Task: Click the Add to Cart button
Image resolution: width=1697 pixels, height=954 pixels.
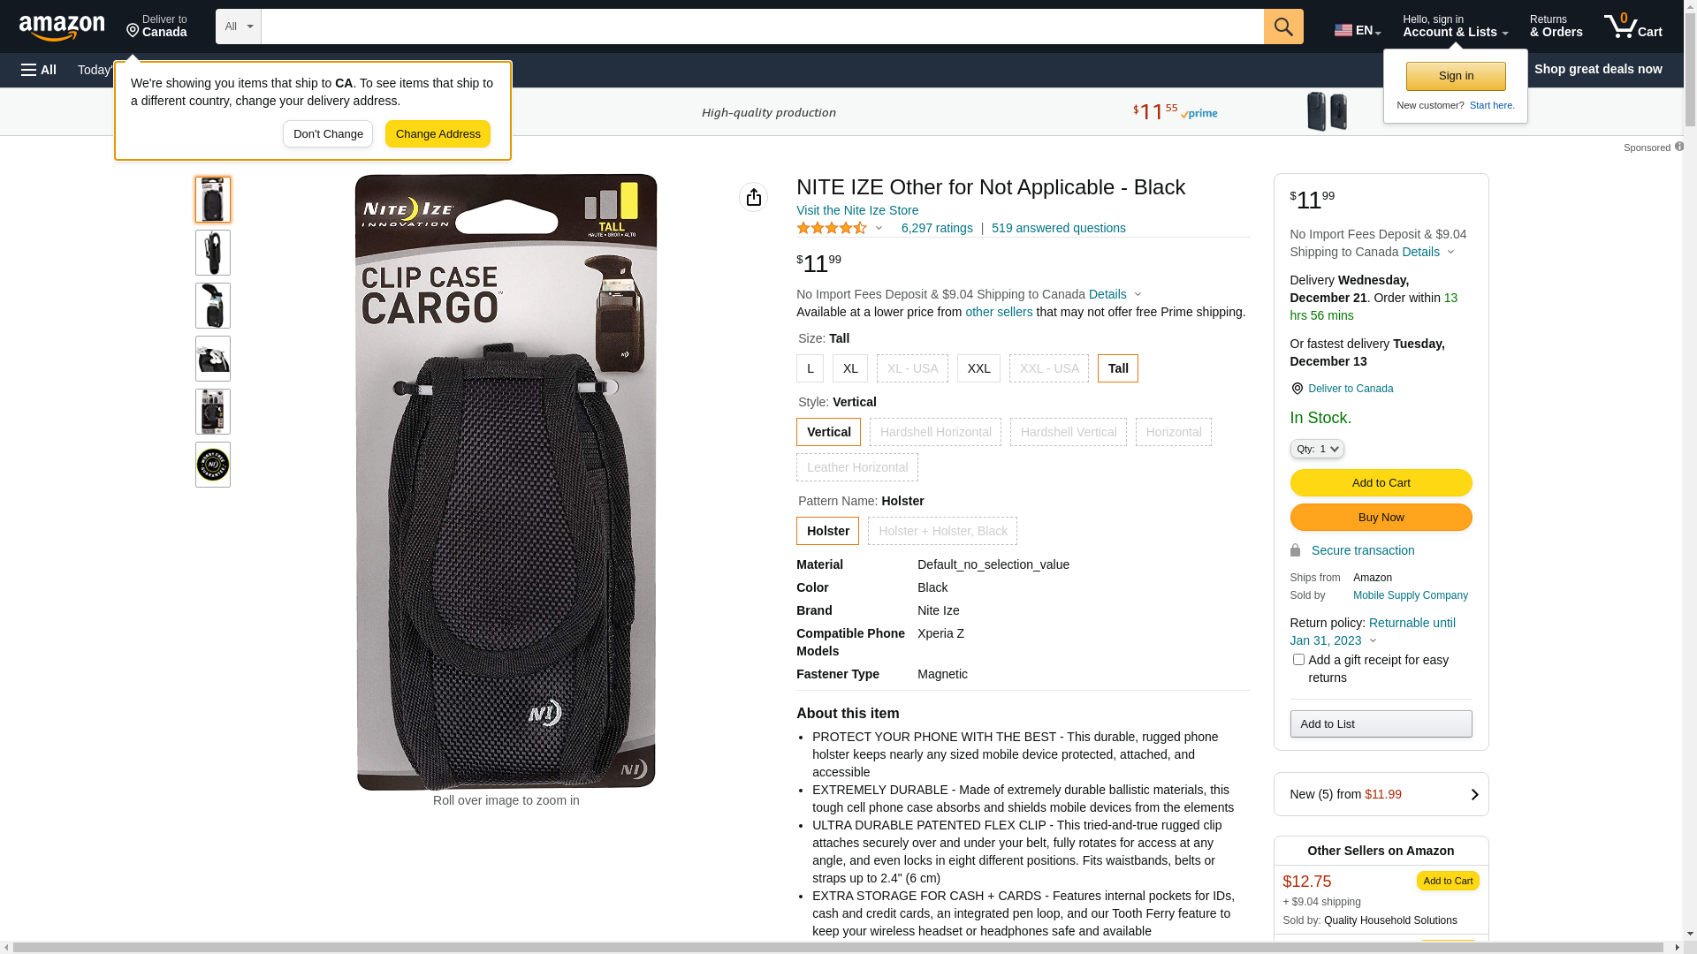Action: pos(1381,482)
